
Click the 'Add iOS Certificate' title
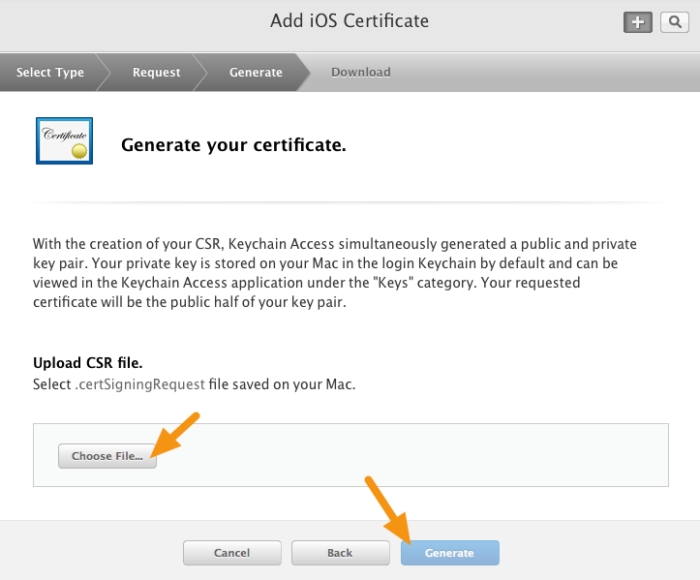point(350,21)
